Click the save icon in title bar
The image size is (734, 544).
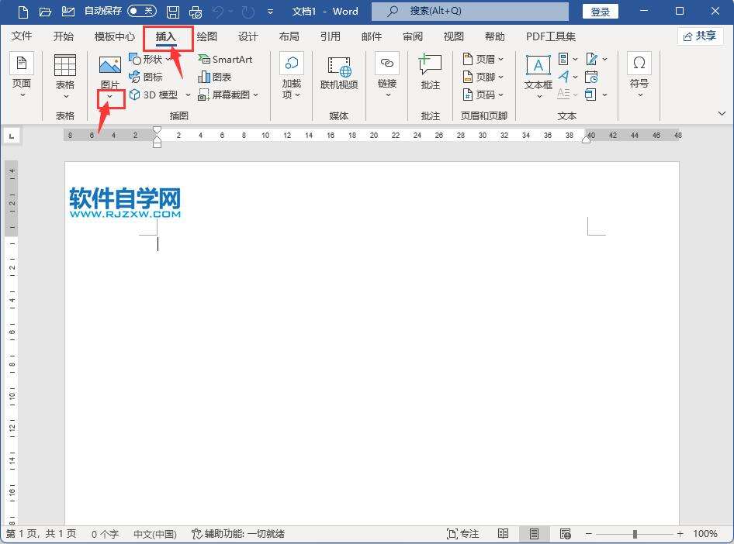point(173,12)
